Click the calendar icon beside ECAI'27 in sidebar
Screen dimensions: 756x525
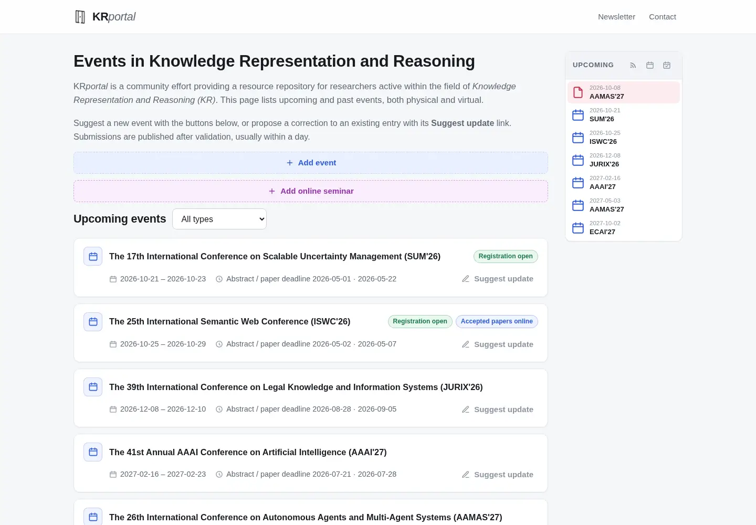pyautogui.click(x=578, y=228)
